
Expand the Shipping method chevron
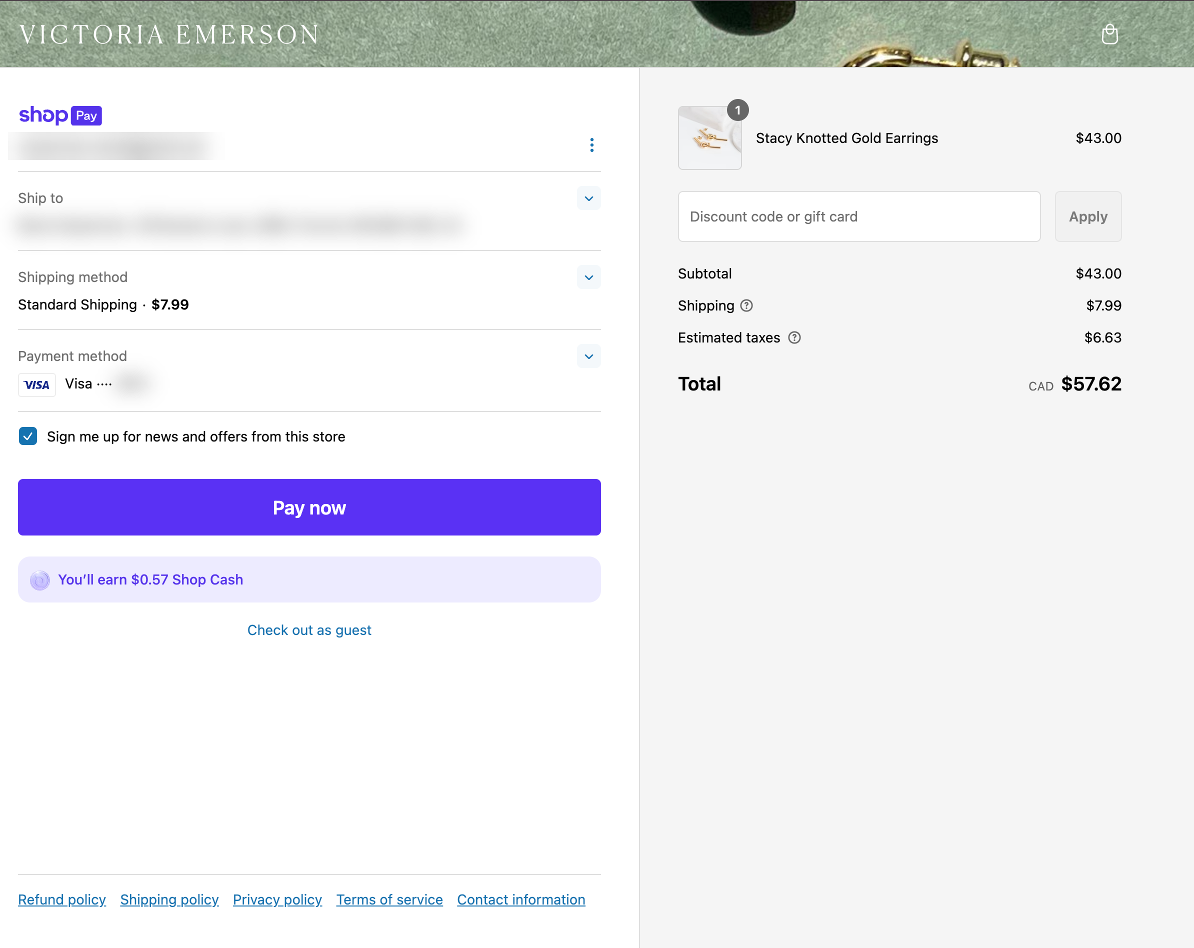coord(588,277)
